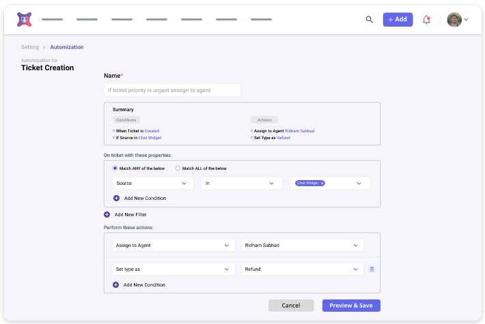This screenshot has width=485, height=324.
Task: Open search with magnifier icon
Action: 370,20
